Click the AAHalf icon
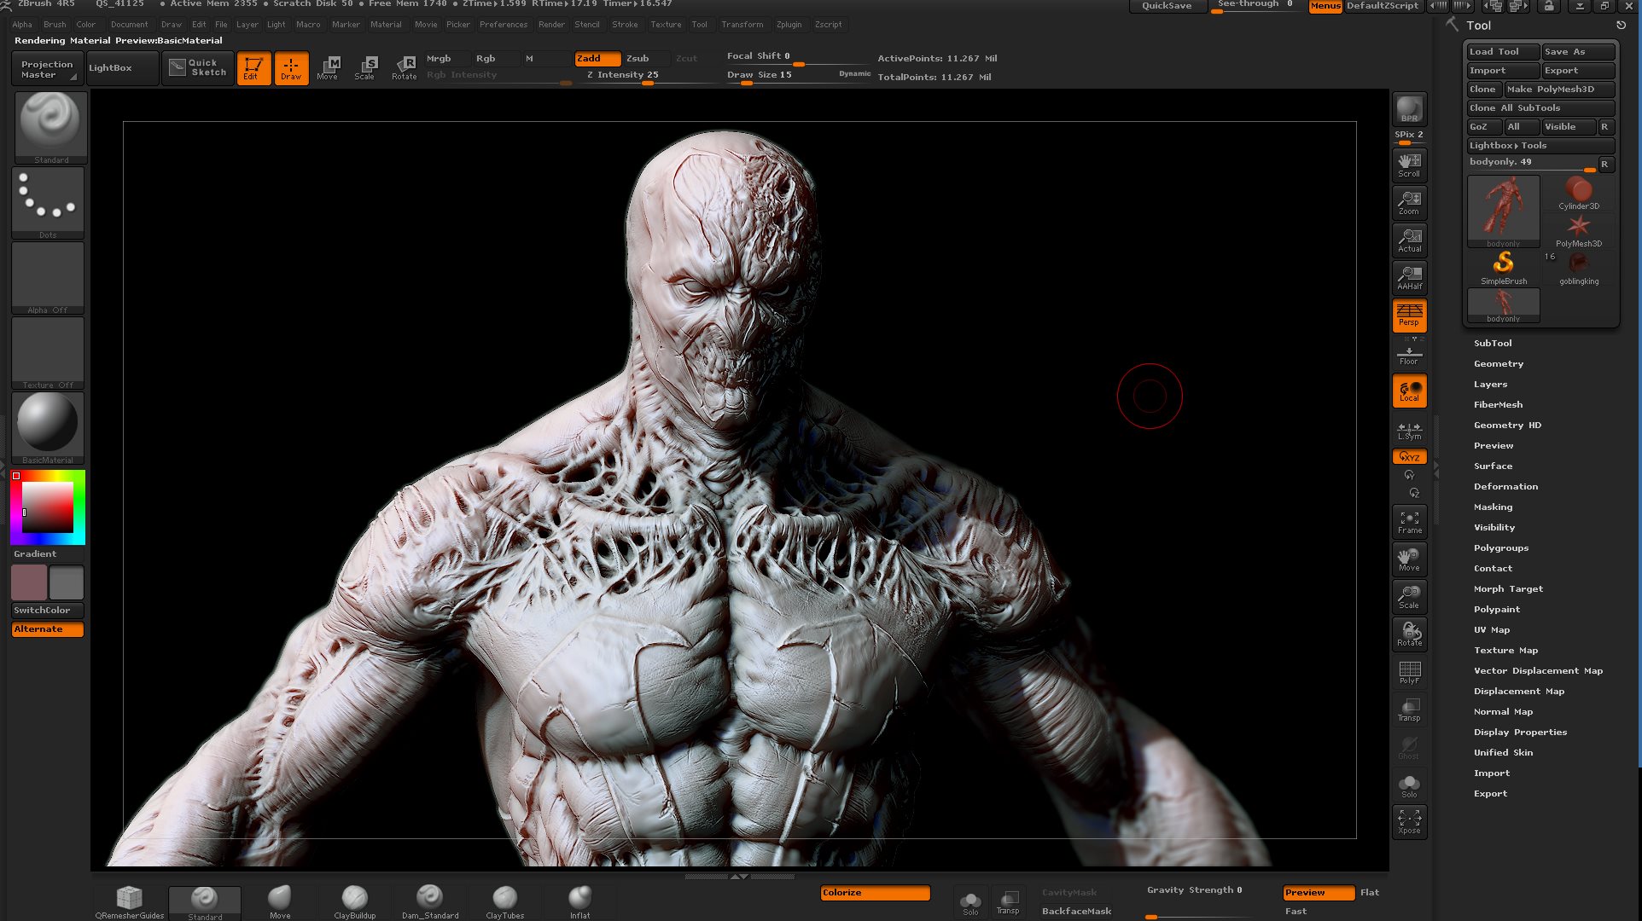The image size is (1642, 921). tap(1409, 277)
